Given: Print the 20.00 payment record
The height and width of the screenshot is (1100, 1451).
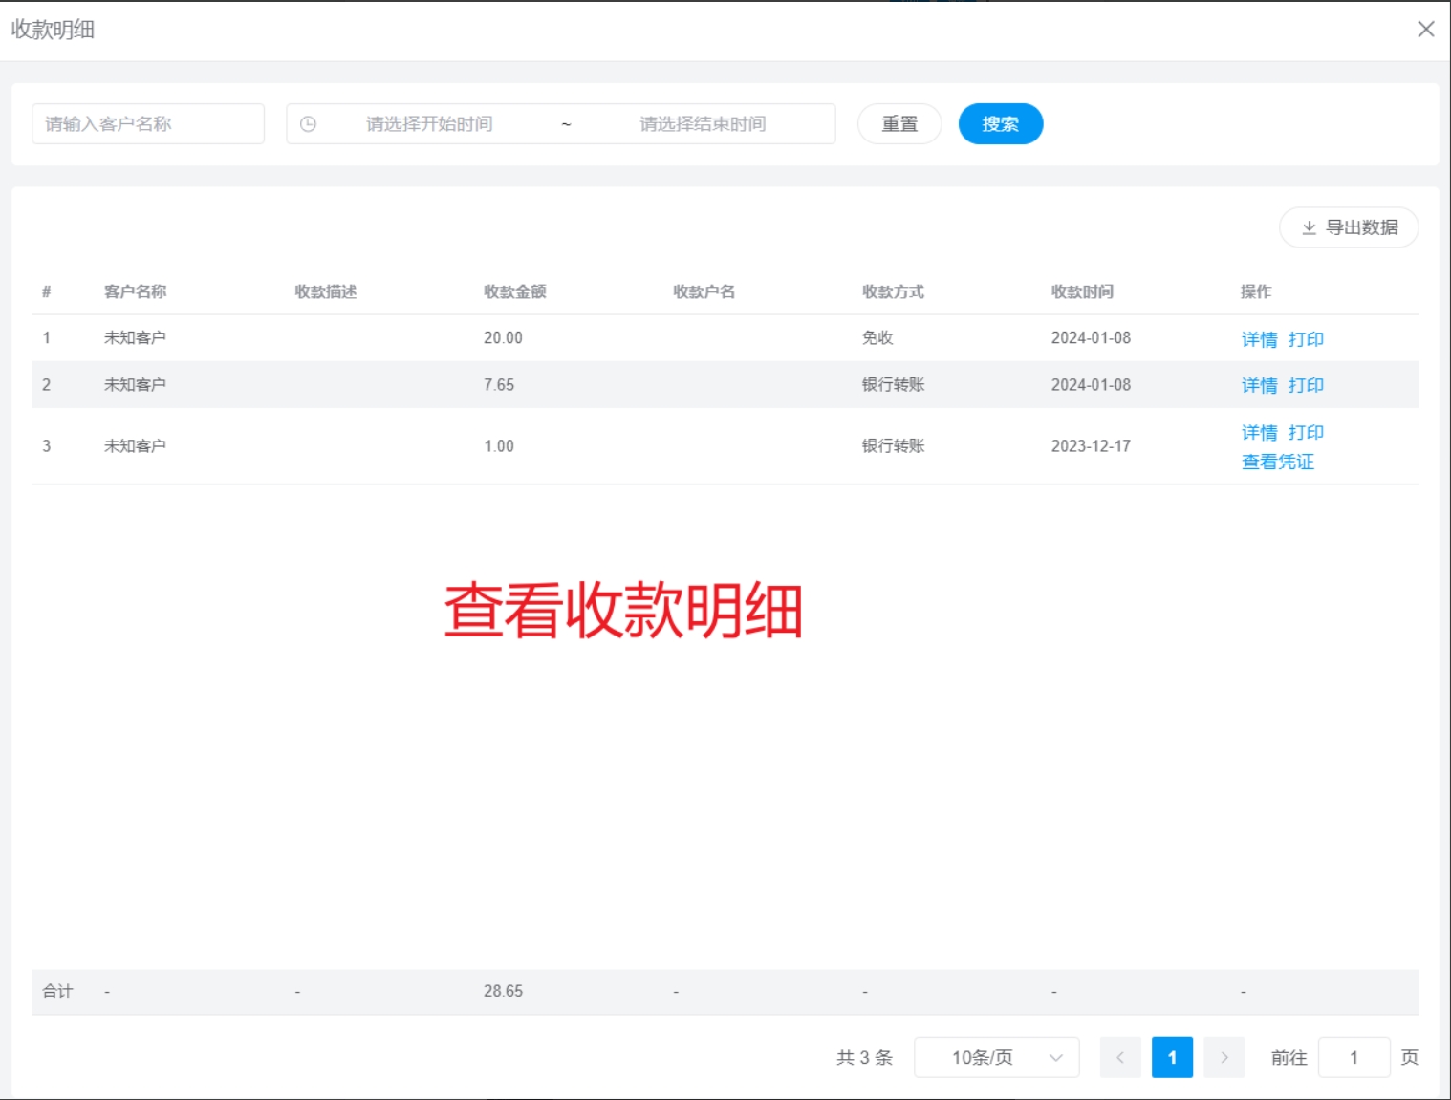Looking at the screenshot, I should click(x=1306, y=339).
